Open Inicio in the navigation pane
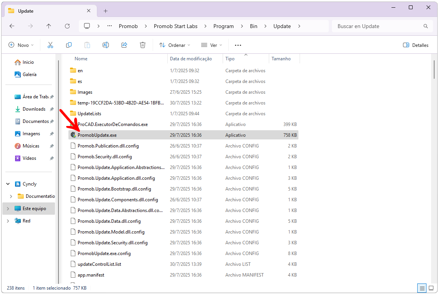 pyautogui.click(x=24, y=62)
